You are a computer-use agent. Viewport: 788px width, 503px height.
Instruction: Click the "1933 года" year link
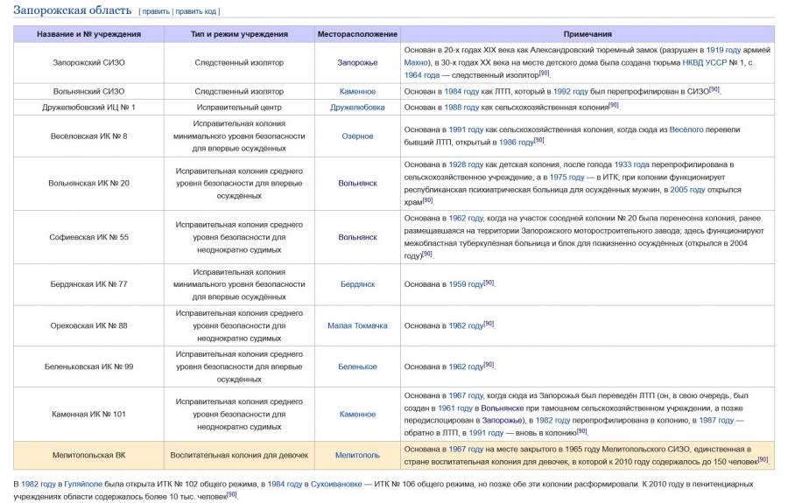[631, 164]
